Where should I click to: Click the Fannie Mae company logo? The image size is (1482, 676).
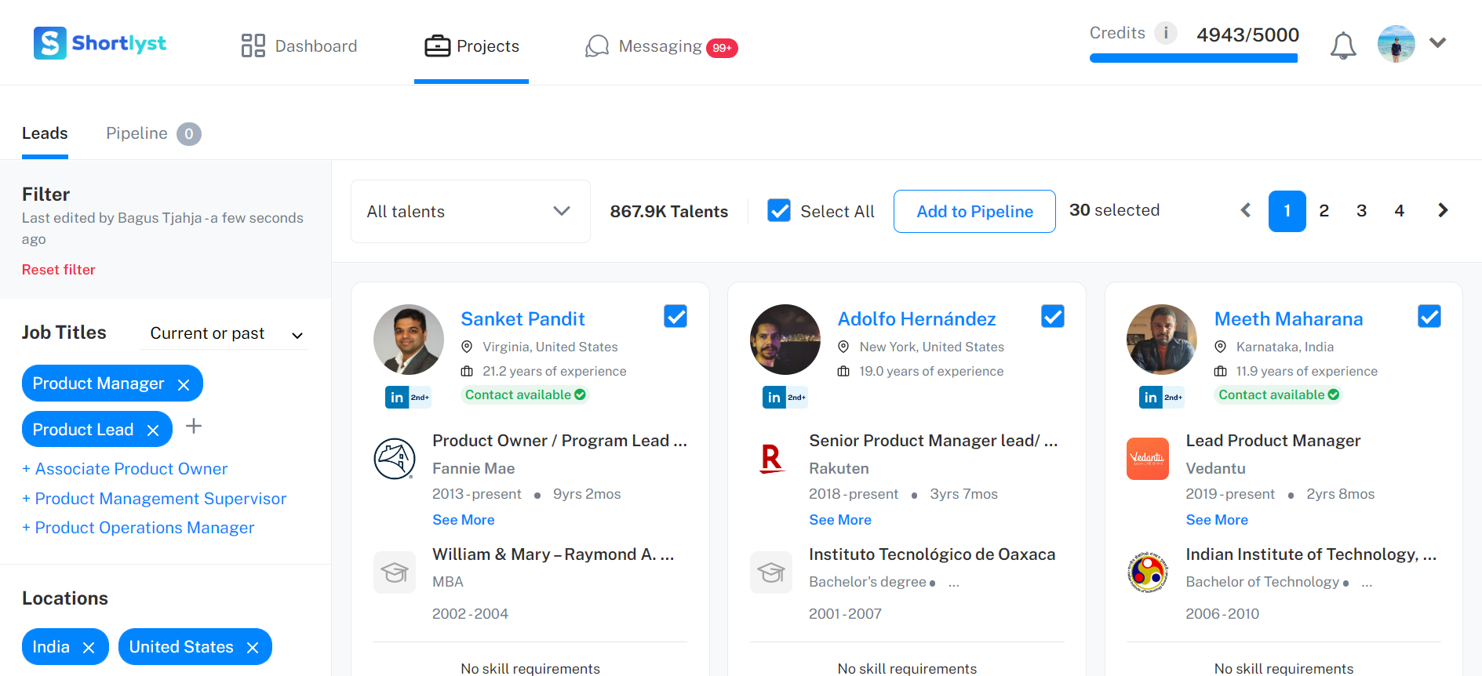[x=395, y=459]
